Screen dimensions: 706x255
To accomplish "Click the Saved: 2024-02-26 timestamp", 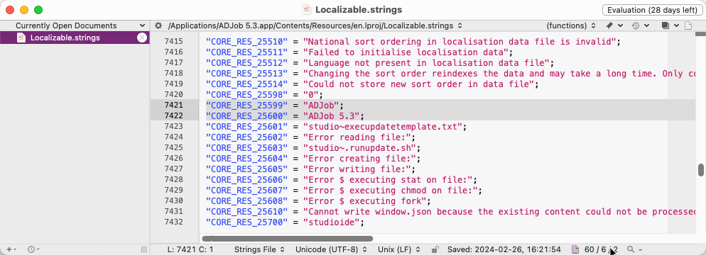I will pos(504,249).
